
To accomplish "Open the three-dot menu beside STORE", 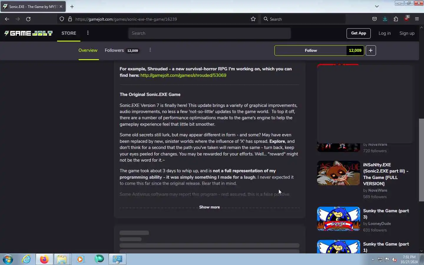I will [88, 33].
